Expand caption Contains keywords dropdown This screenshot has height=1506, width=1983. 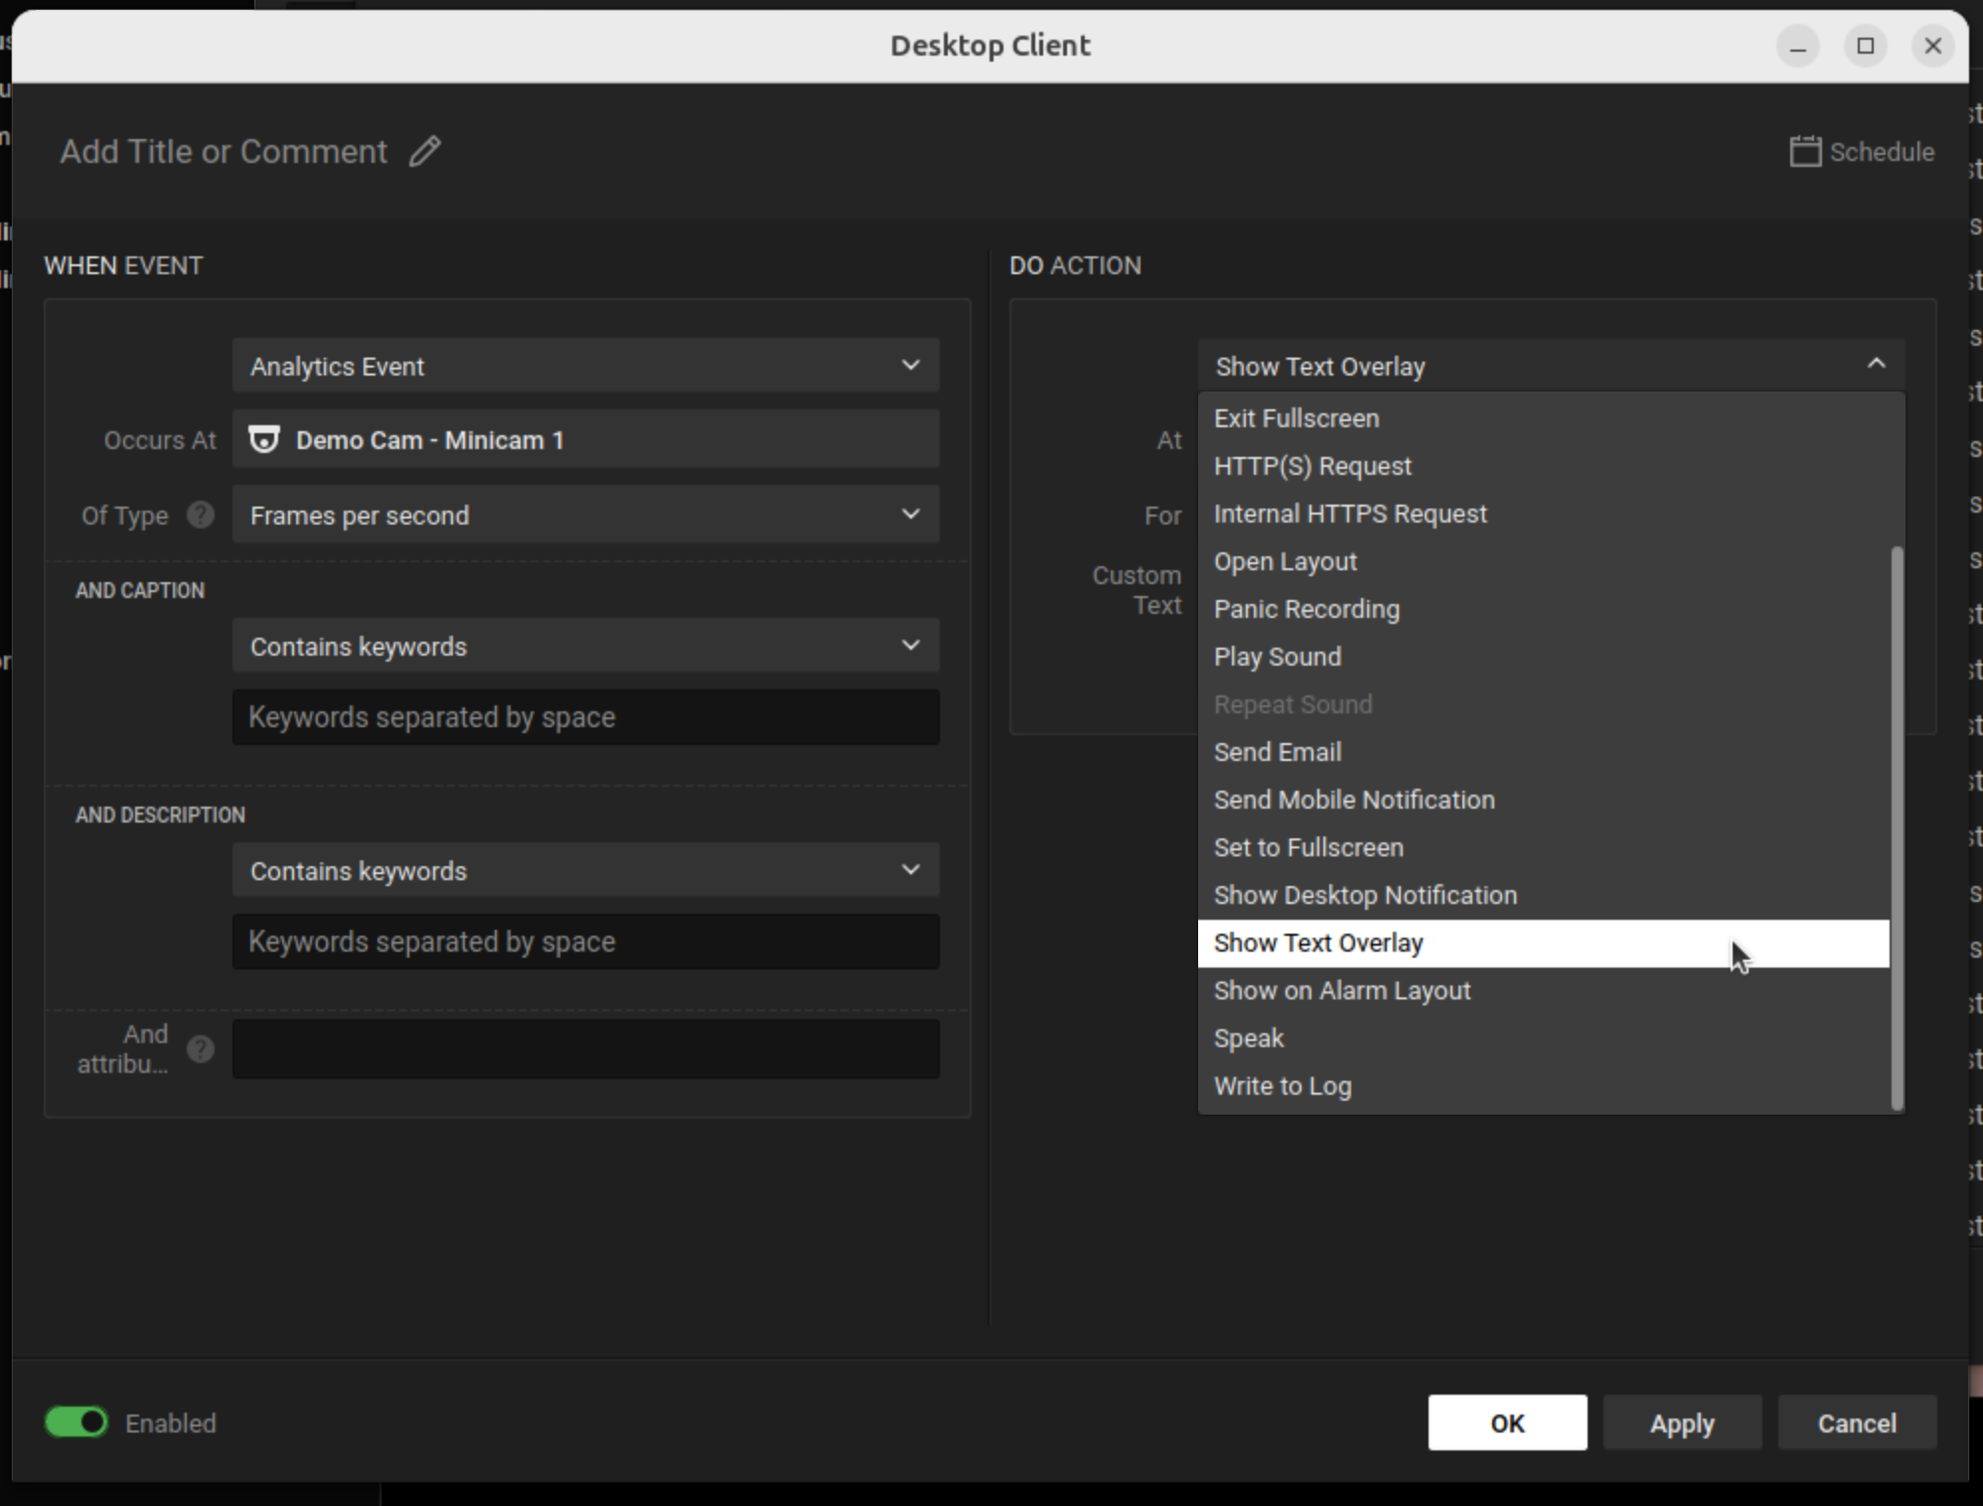[x=585, y=646]
